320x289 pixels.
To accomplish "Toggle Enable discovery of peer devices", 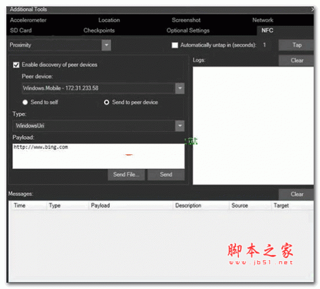I will point(16,65).
